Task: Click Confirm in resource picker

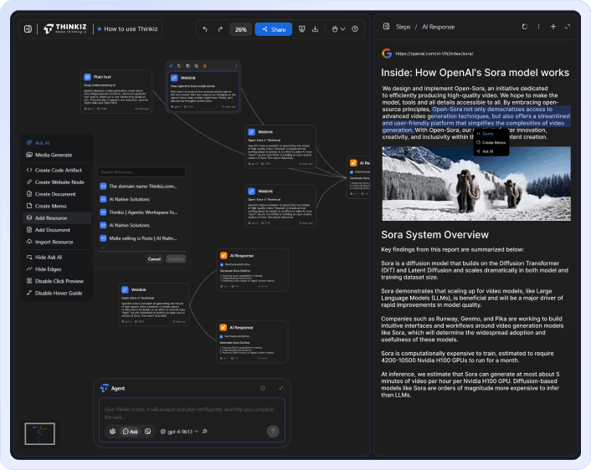Action: pos(176,259)
